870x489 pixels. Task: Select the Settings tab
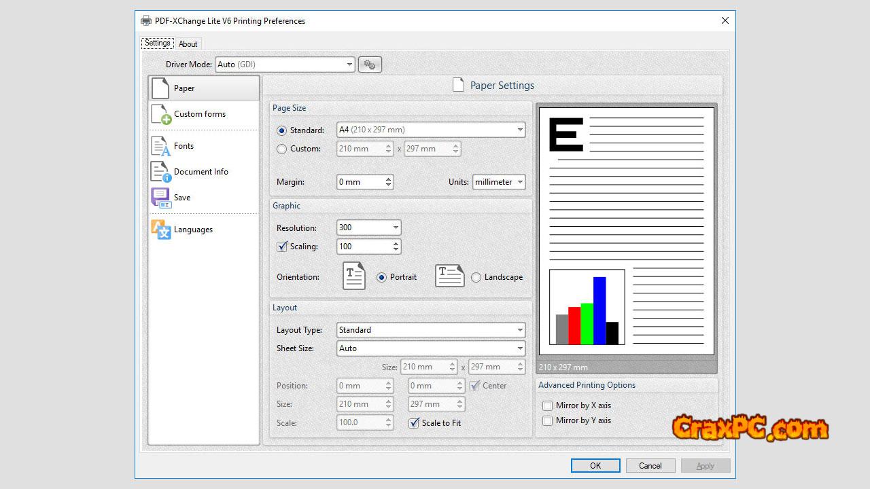pos(158,43)
